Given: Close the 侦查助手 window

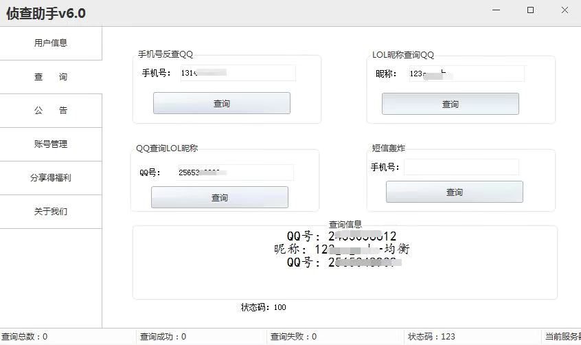Looking at the screenshot, I should [565, 10].
